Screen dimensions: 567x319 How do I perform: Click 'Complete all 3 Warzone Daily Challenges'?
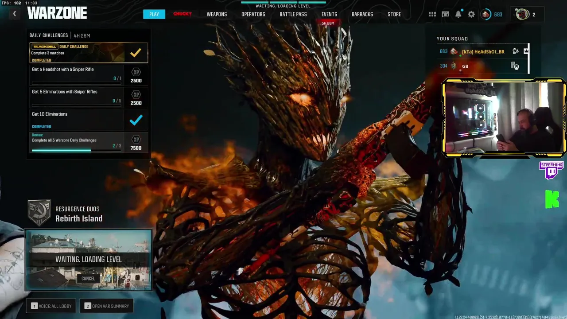click(64, 140)
